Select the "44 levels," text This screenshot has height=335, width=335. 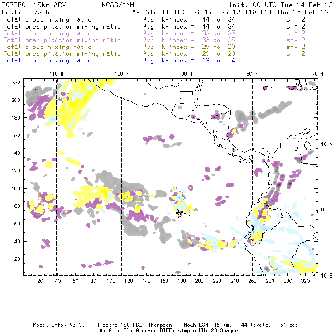point(256,325)
